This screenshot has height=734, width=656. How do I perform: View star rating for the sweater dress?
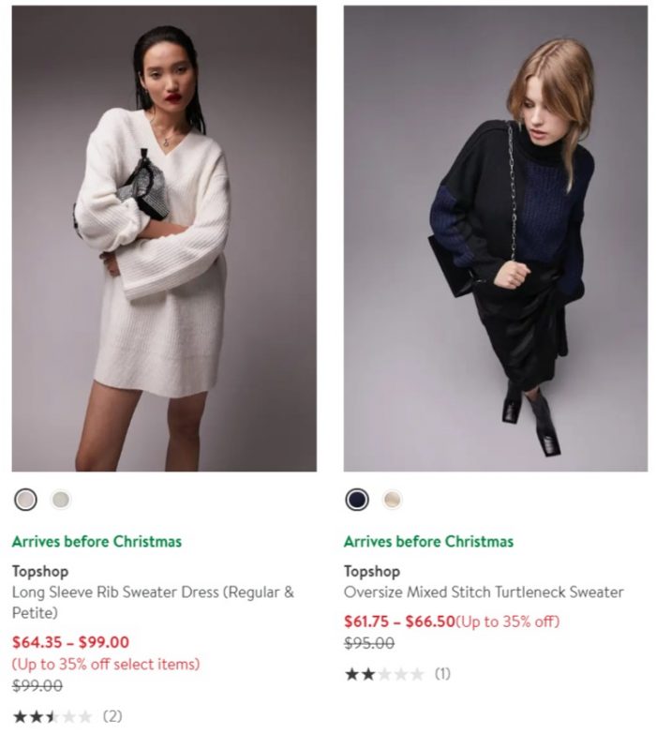pos(52,717)
